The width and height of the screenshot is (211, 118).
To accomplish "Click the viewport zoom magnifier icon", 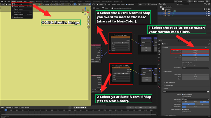I will pos(88,17).
